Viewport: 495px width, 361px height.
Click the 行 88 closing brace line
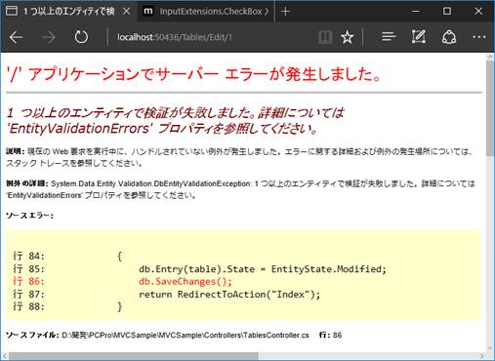(68, 306)
